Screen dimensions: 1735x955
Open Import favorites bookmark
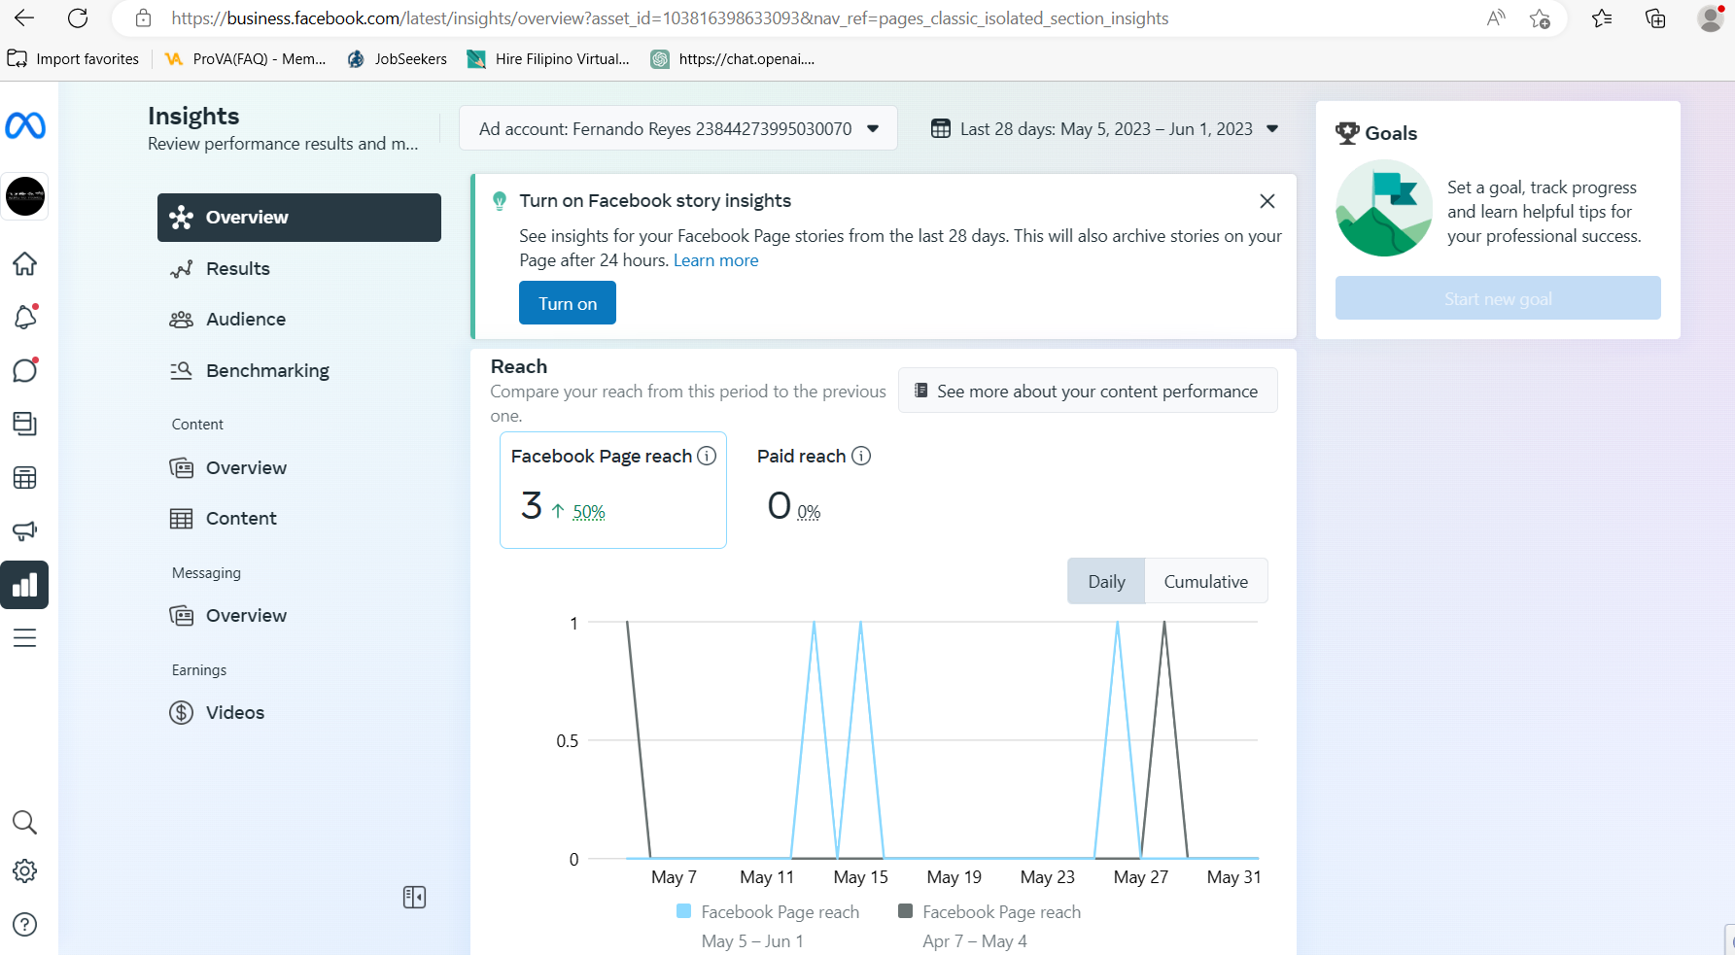pyautogui.click(x=74, y=59)
